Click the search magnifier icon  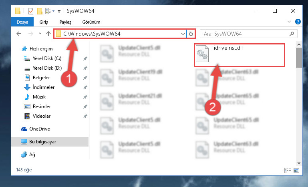pyautogui.click(x=292, y=34)
